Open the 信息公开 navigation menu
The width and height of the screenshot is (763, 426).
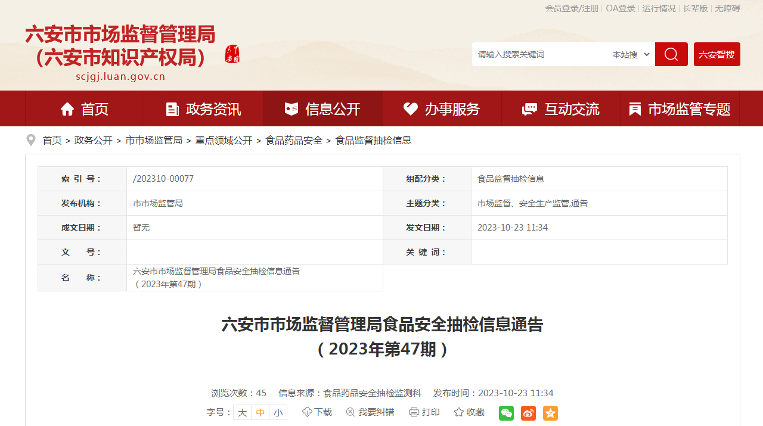click(323, 109)
